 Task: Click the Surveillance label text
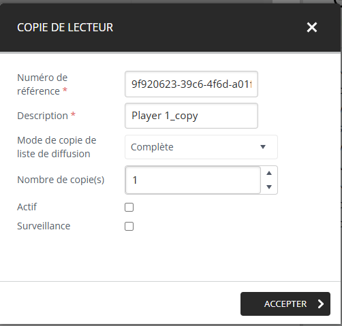tap(44, 226)
